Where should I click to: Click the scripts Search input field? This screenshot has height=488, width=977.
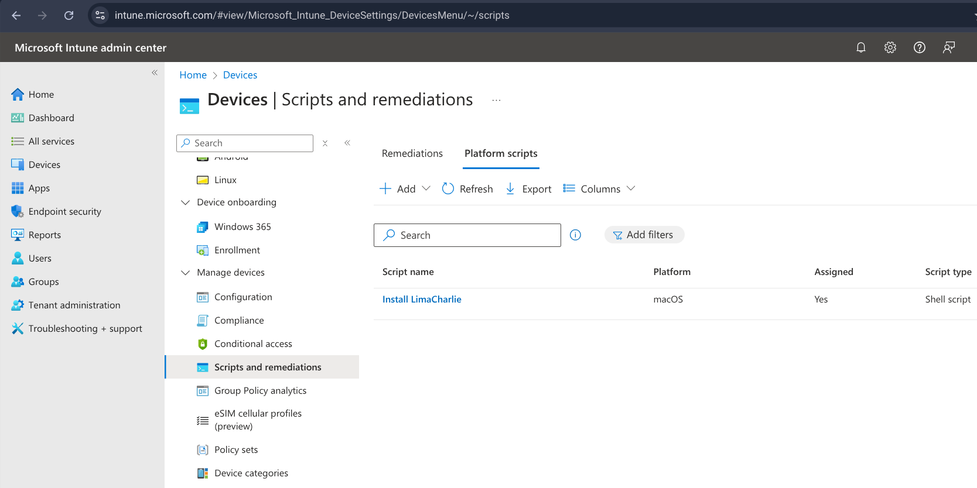point(467,235)
